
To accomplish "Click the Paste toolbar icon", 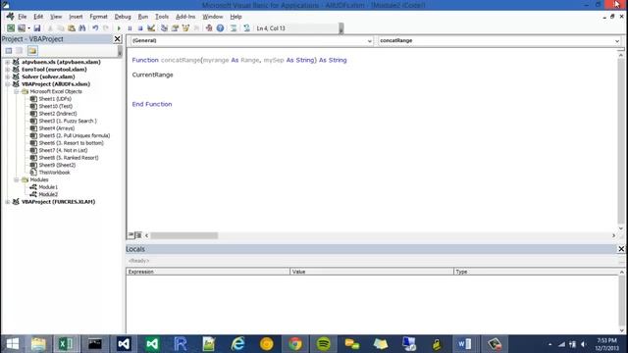I will click(x=72, y=28).
